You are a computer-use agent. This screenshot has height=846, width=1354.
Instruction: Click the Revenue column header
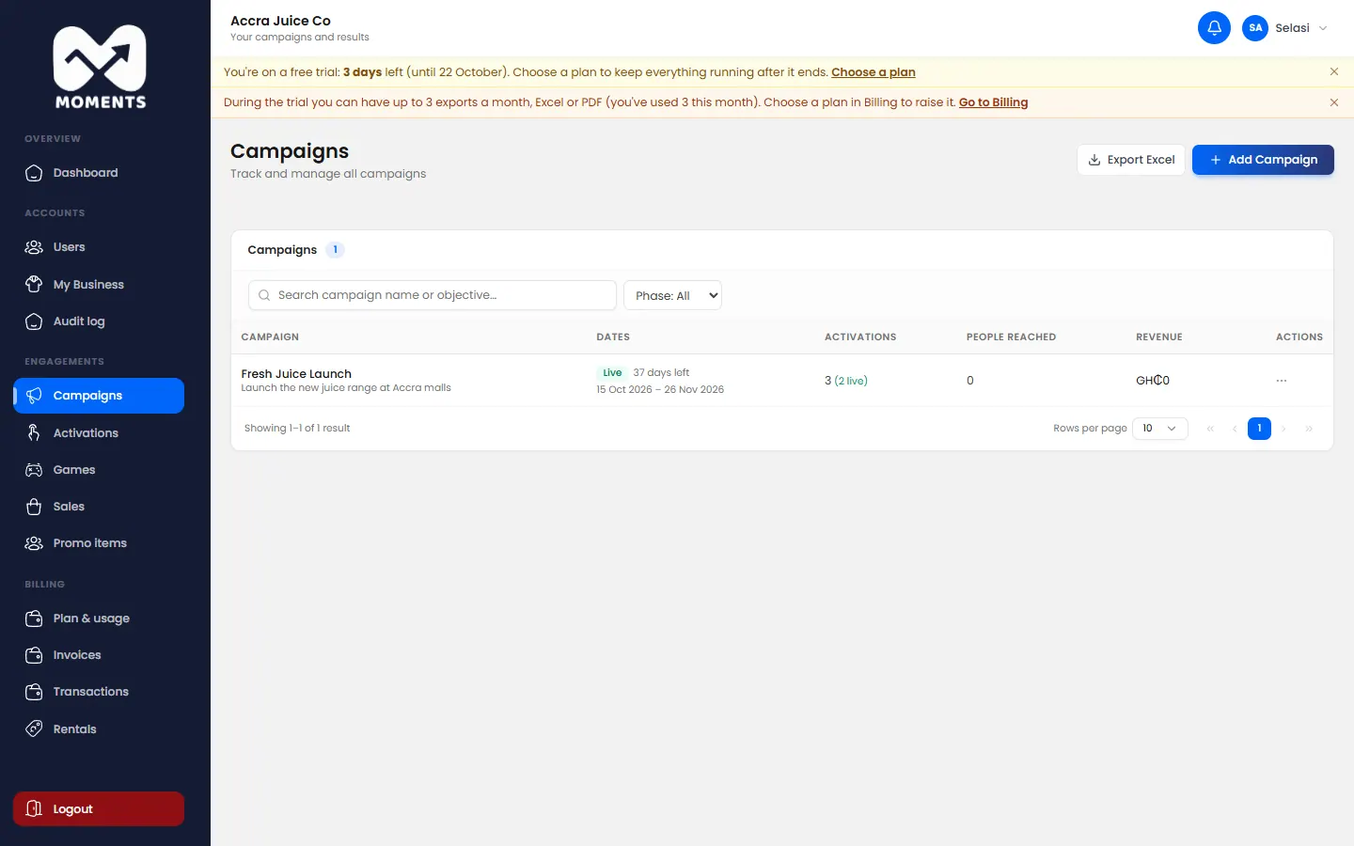point(1159,337)
